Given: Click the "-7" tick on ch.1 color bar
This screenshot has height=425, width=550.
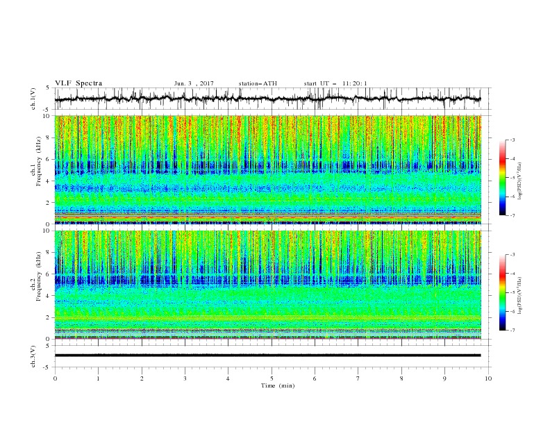Looking at the screenshot, I should tap(512, 215).
